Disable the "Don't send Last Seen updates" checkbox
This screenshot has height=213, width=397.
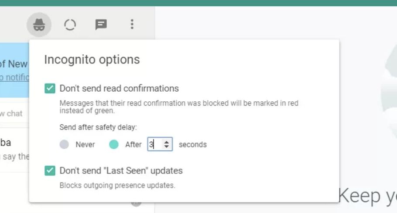pyautogui.click(x=50, y=170)
